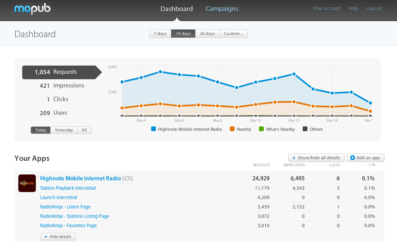Switch stats to Yesterday
Image resolution: width=397 pixels, height=242 pixels.
click(x=64, y=130)
